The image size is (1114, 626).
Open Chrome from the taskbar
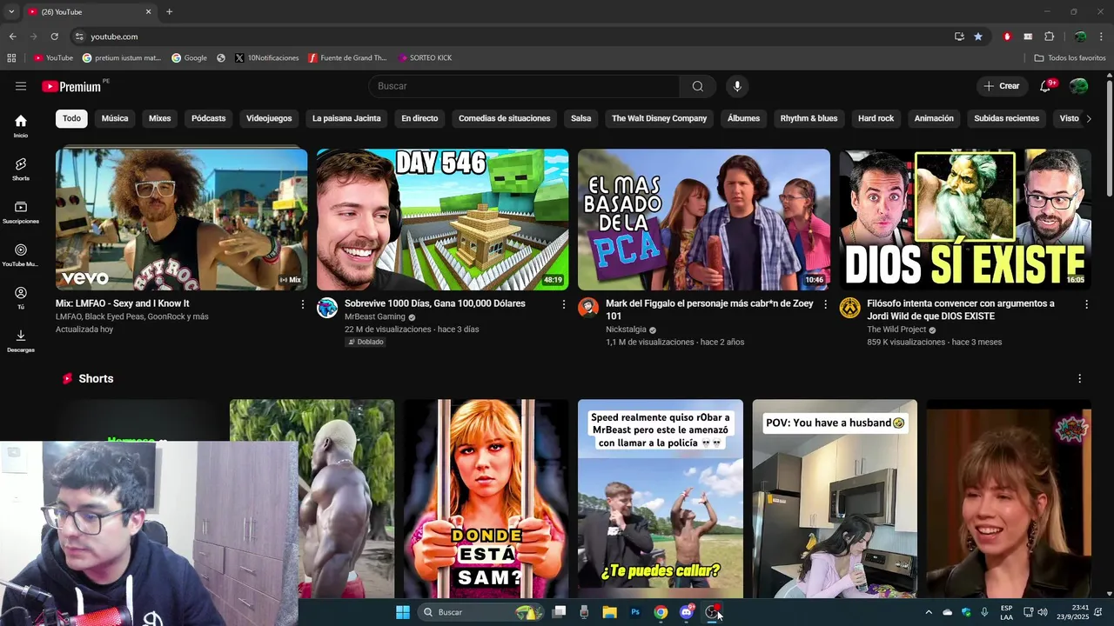pyautogui.click(x=661, y=612)
